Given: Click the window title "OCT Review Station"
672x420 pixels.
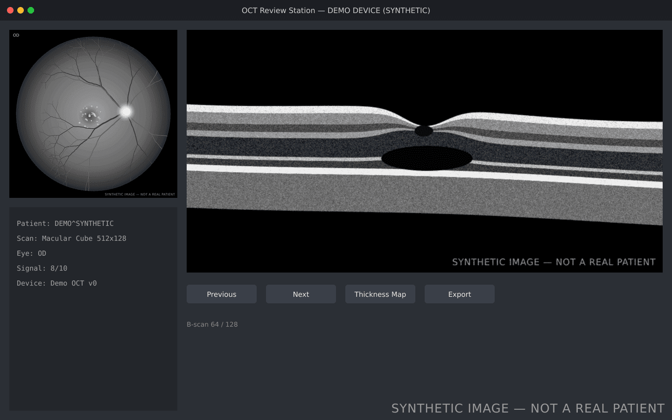Looking at the screenshot, I should tap(278, 10).
